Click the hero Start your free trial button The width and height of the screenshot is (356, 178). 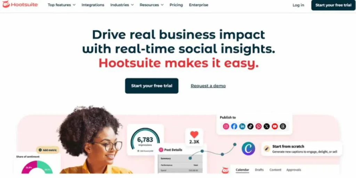(152, 86)
